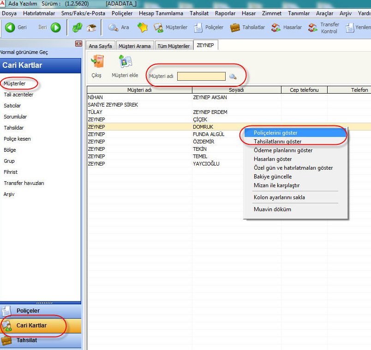The height and width of the screenshot is (350, 371).
Task: Open Hasarlar from the toolbar
Action: (275, 28)
